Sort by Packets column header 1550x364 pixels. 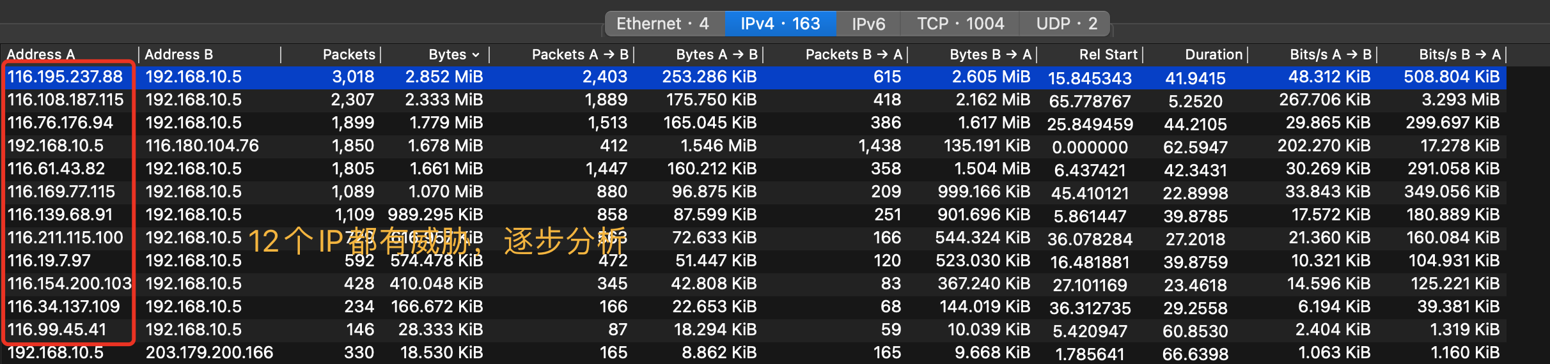pyautogui.click(x=348, y=55)
